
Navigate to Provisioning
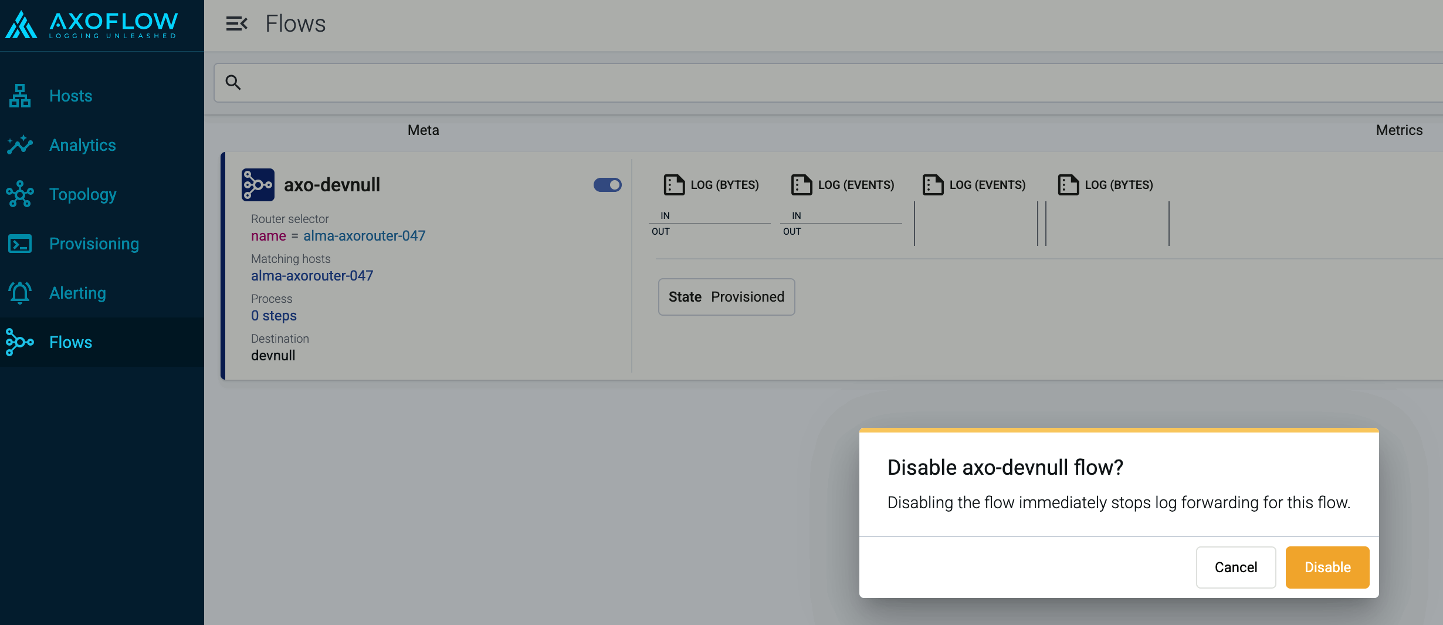click(94, 244)
